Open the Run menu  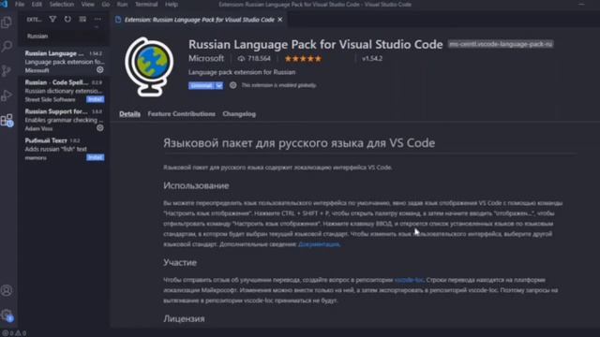(122, 4)
